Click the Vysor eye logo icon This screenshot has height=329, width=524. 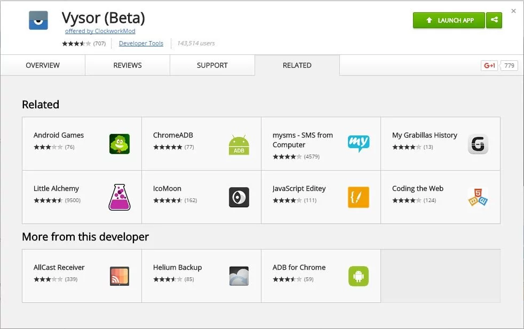[38, 20]
